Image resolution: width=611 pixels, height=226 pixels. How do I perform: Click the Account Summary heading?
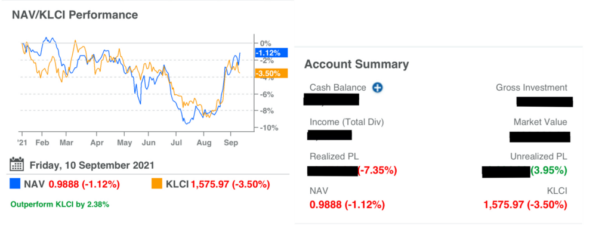357,64
